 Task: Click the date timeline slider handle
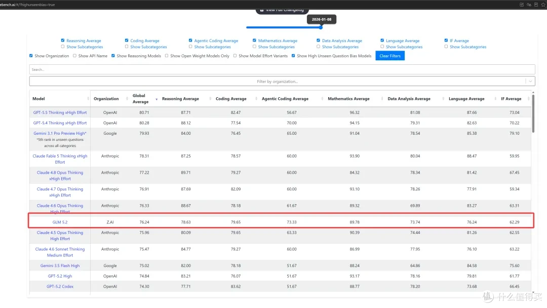tap(321, 27)
